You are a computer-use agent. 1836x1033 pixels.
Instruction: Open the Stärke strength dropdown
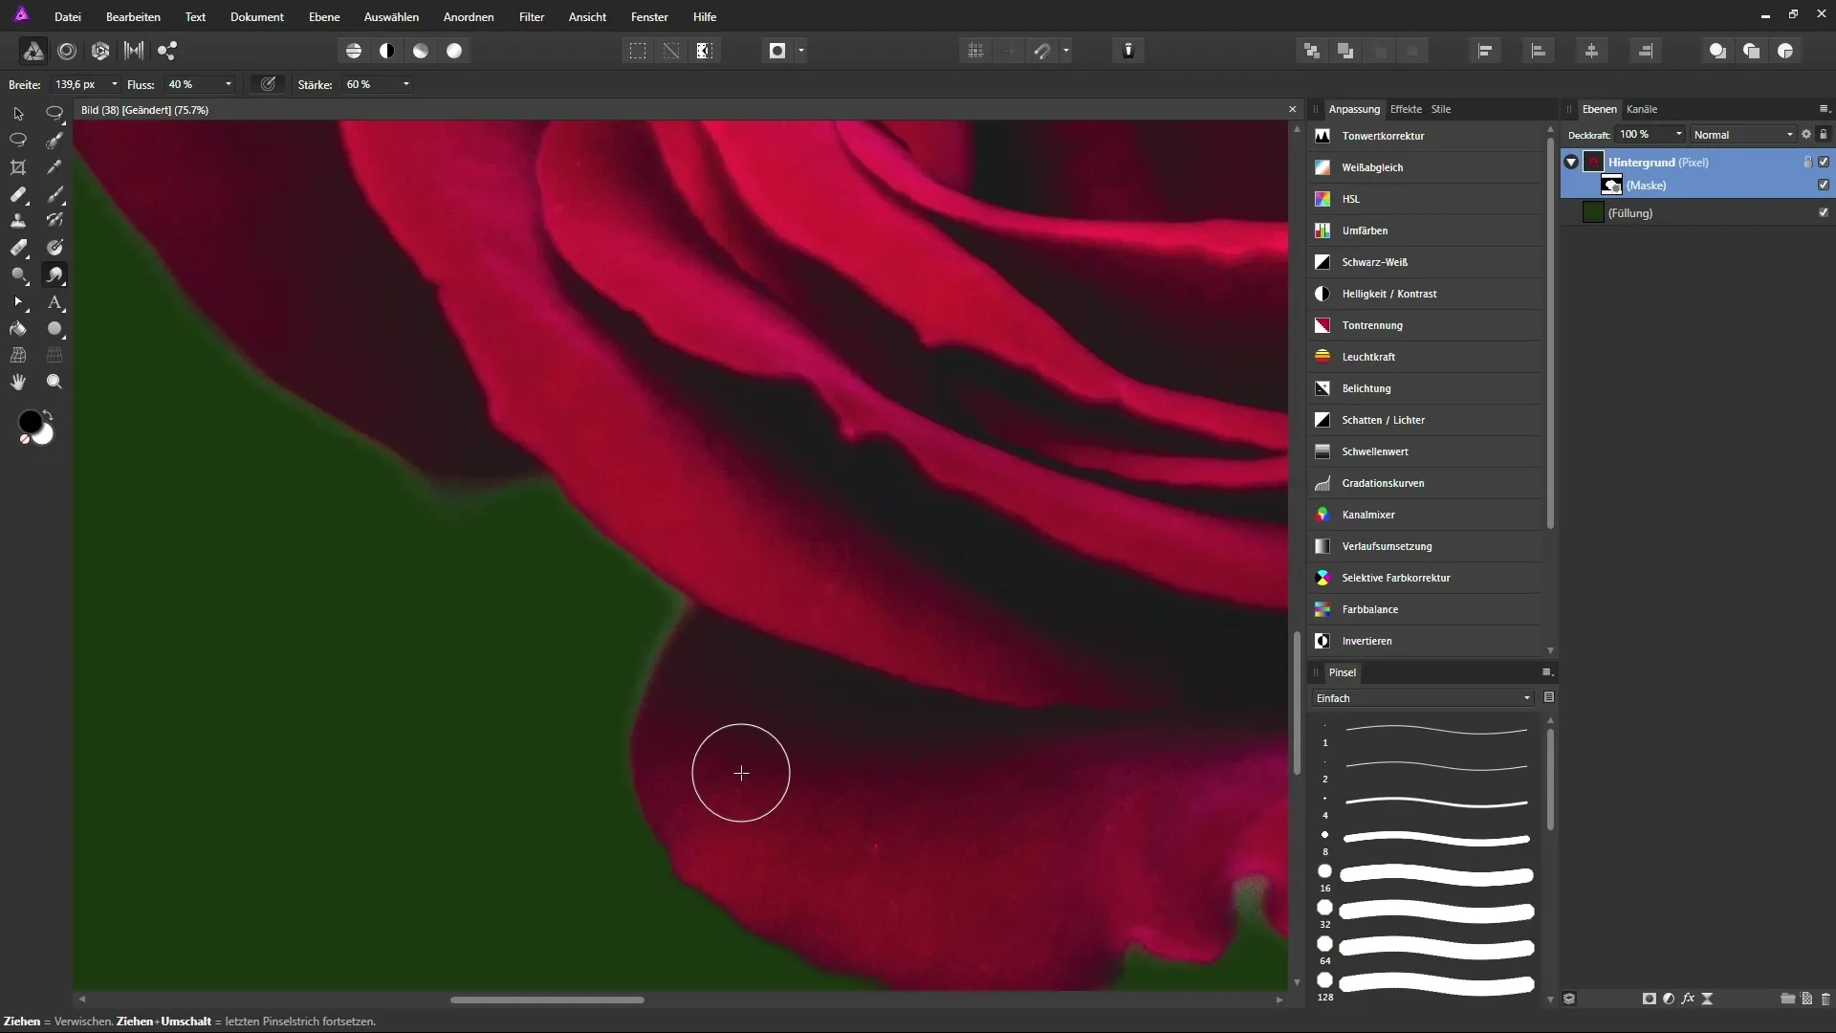click(406, 84)
